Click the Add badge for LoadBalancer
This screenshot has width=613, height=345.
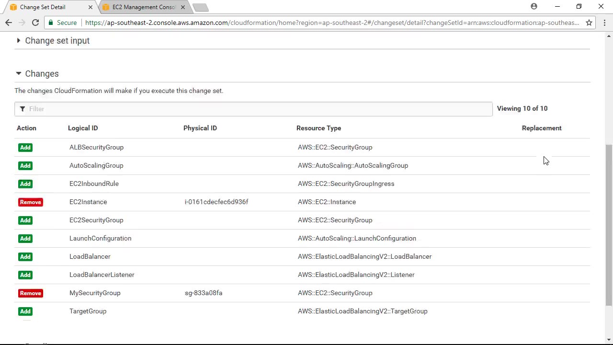coord(25,257)
